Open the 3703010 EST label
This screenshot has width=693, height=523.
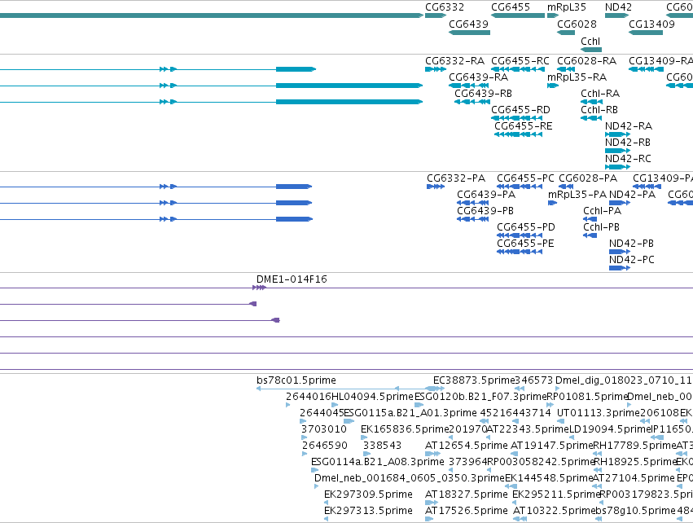[x=324, y=429]
